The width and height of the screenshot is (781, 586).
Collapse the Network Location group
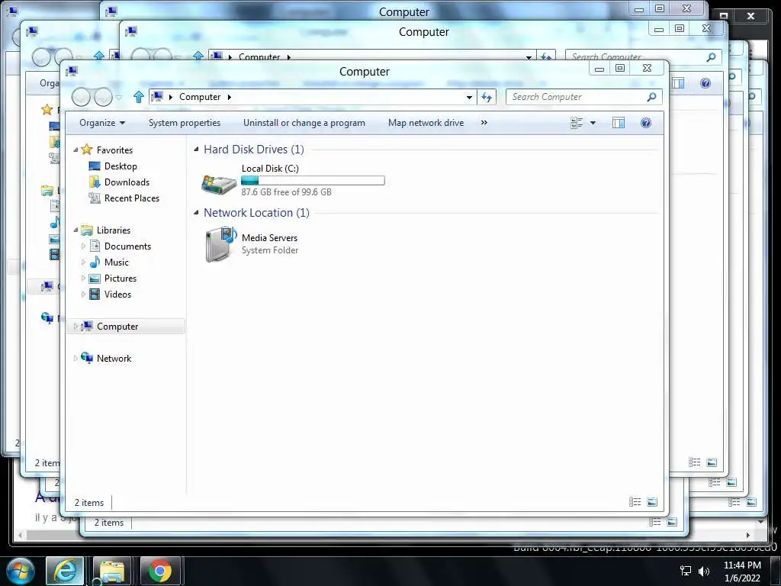pyautogui.click(x=196, y=212)
